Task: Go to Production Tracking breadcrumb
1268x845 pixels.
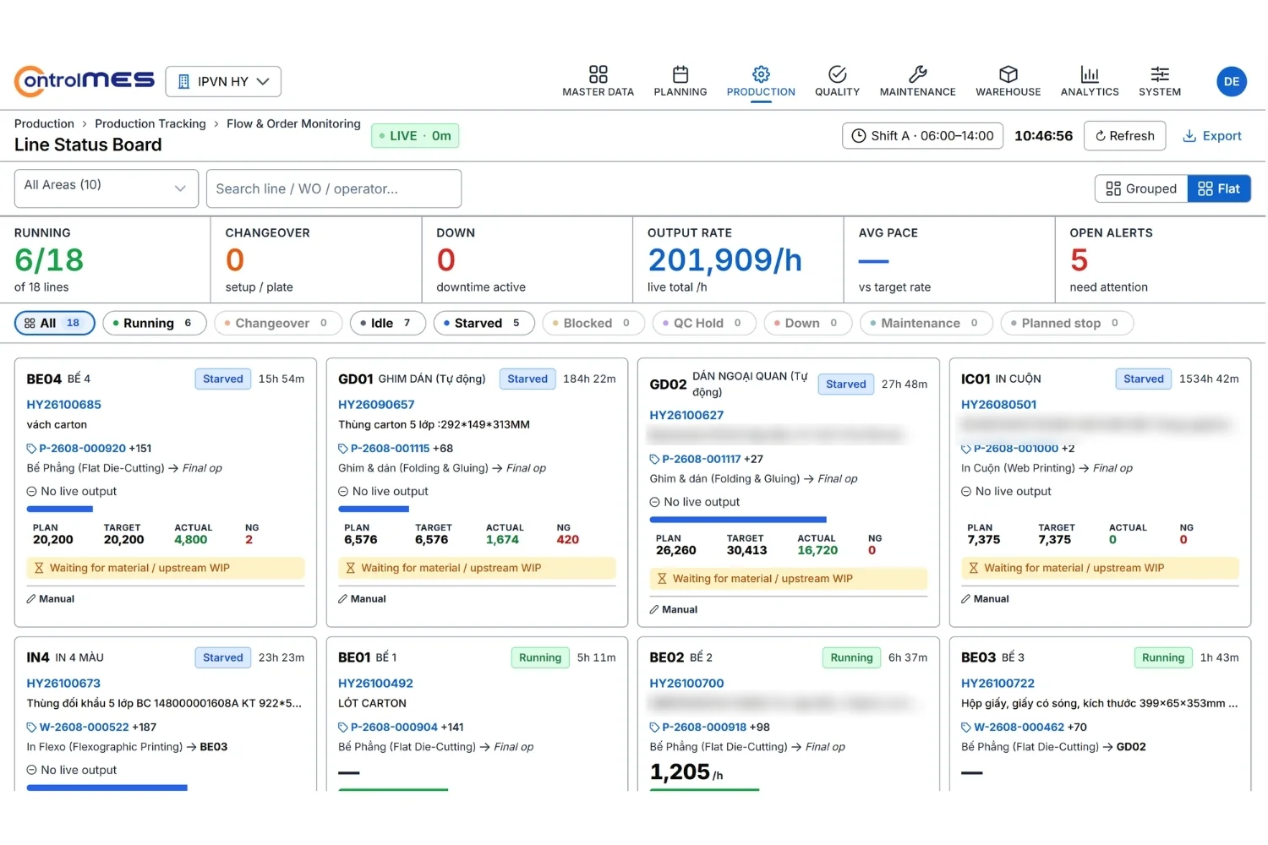Action: tap(150, 124)
